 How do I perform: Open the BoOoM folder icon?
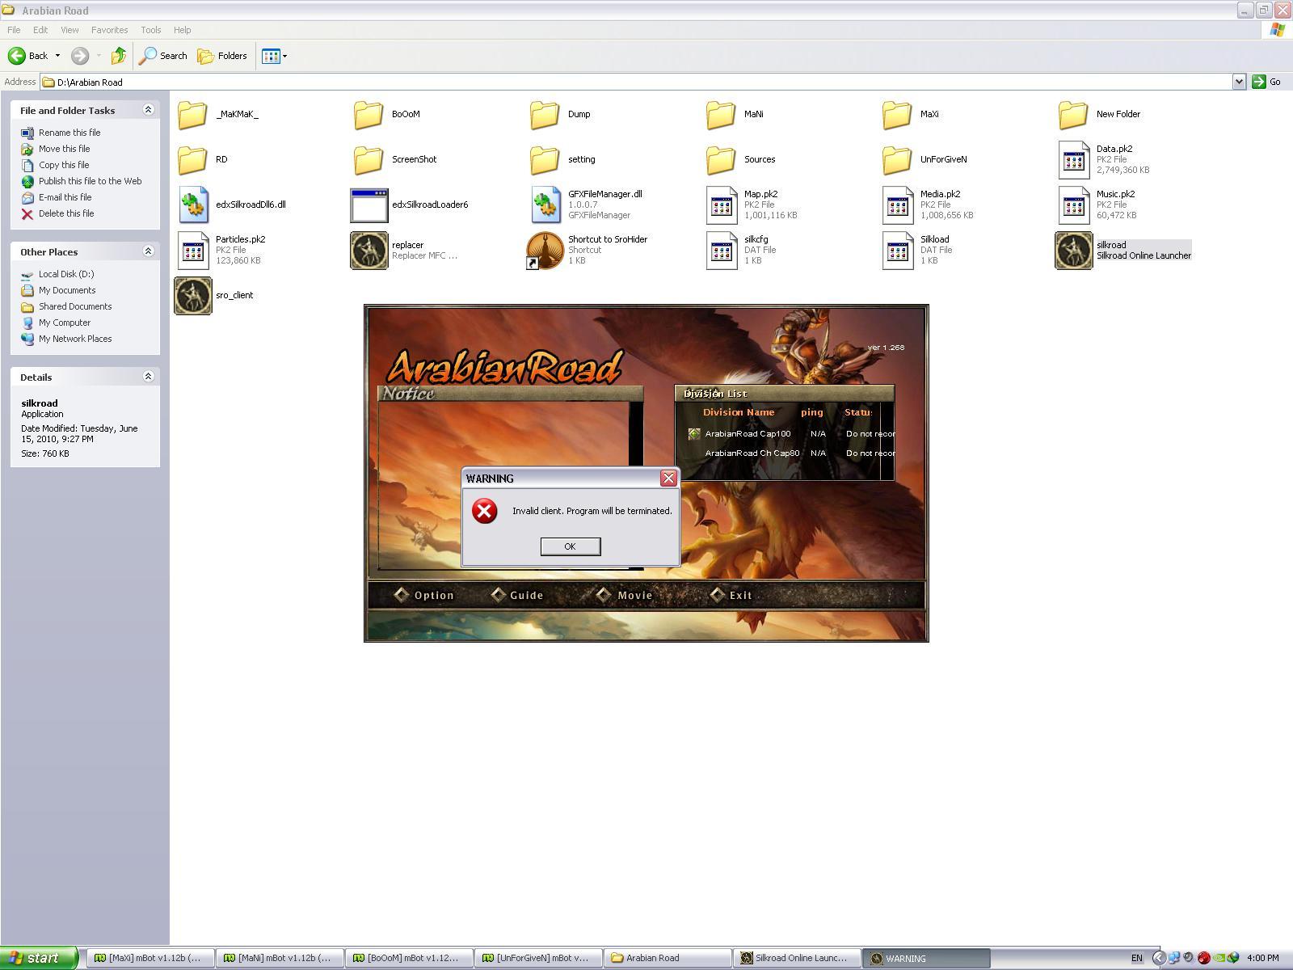(x=369, y=115)
